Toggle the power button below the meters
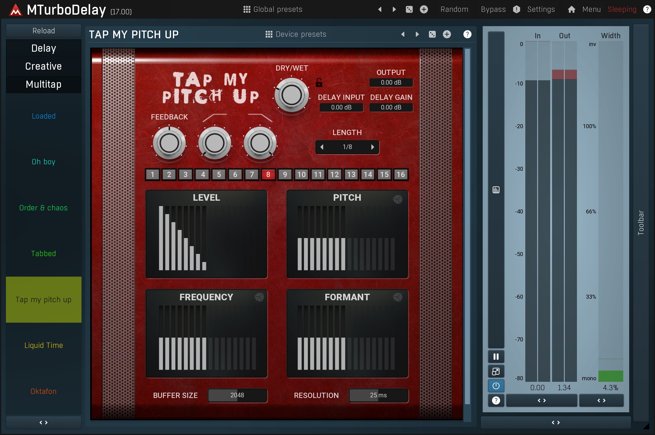Viewport: 655px width, 435px height. tap(496, 386)
